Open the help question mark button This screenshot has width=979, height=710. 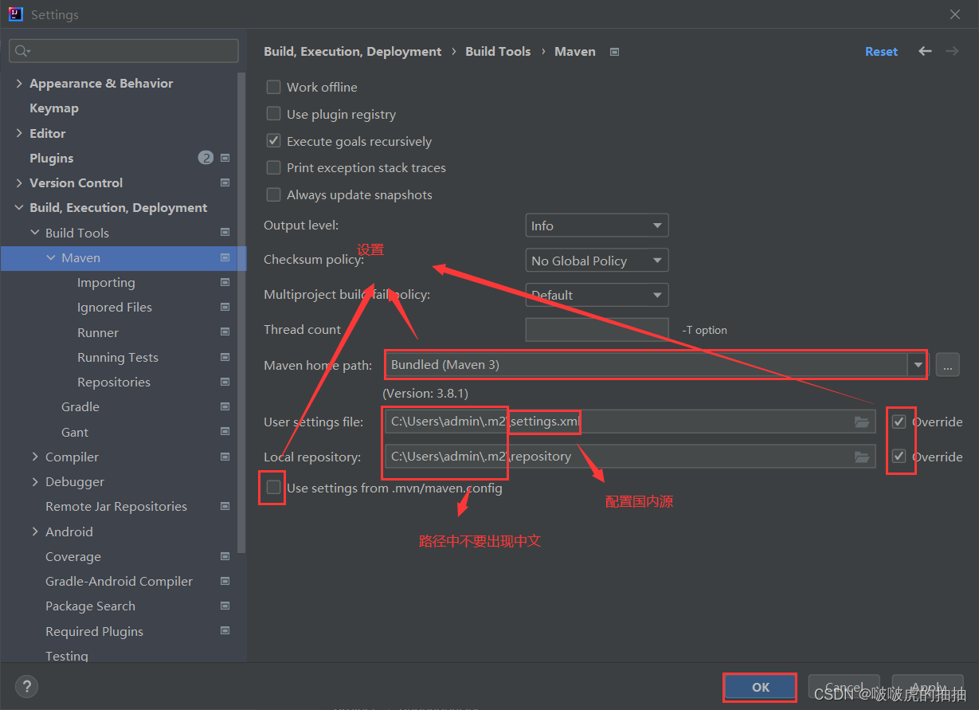(26, 686)
